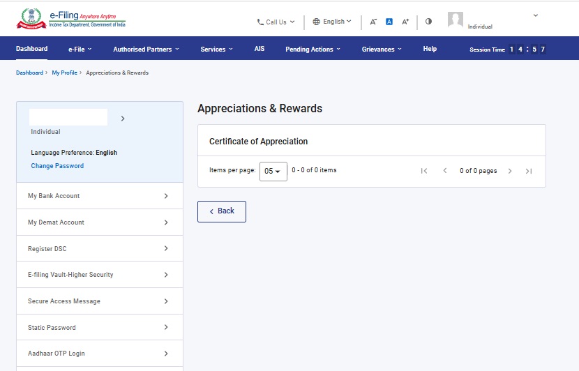Go to first page pagination icon
579x371 pixels.
[x=424, y=171]
